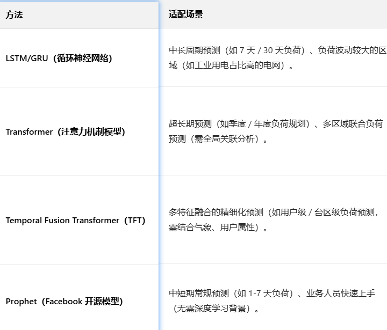This screenshot has height=330, width=387.
Task: Click the text starting 中短期常规预测（如 1-7 天负荷）
Action: [272, 301]
